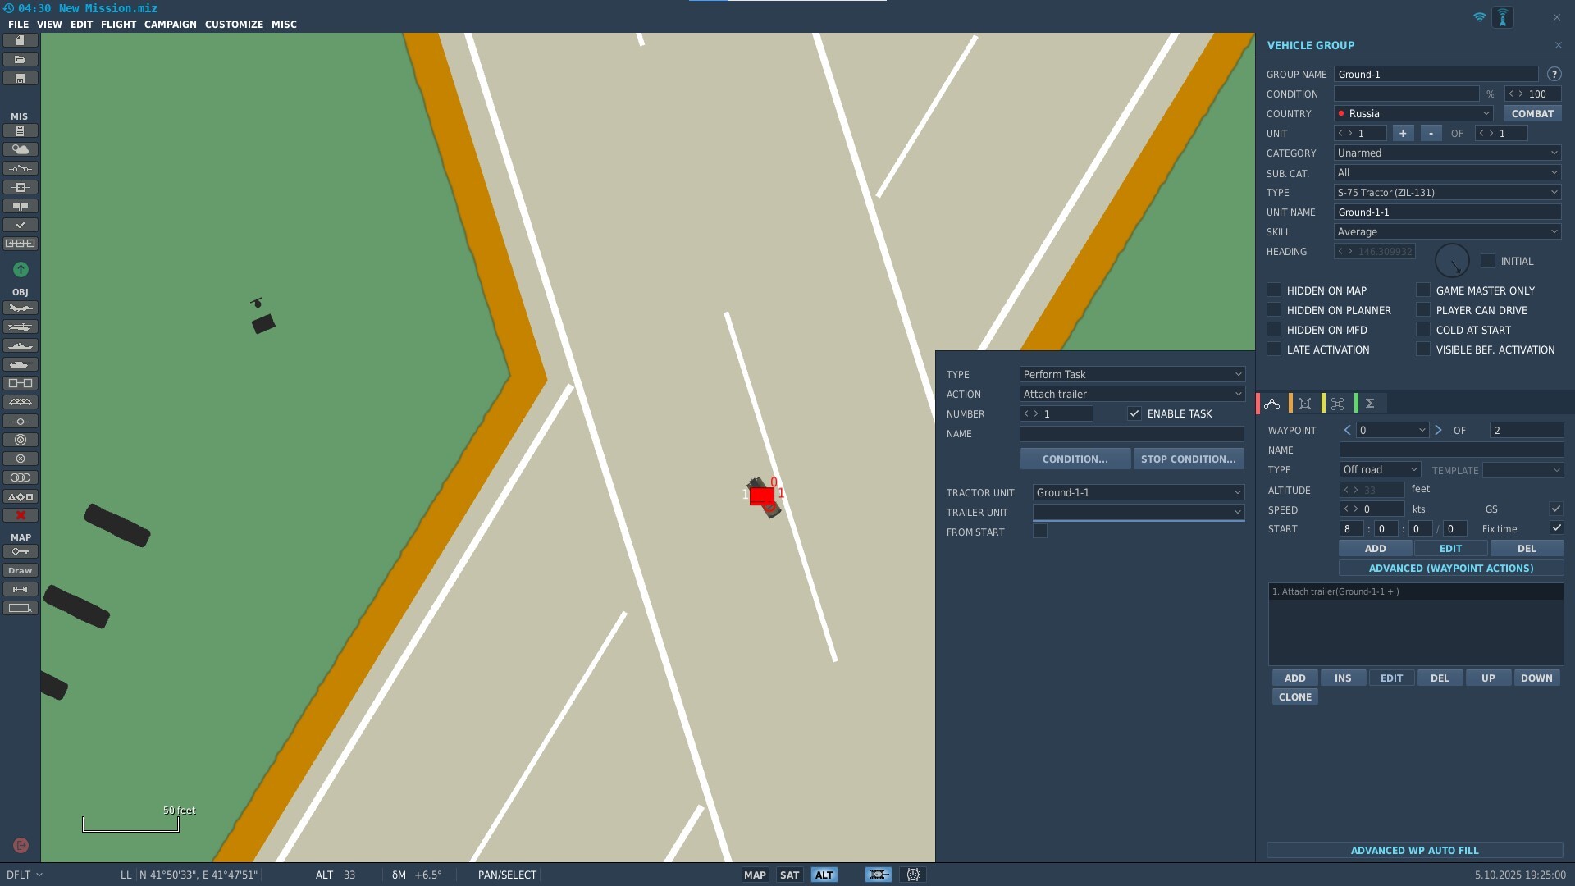Click the heading dial control
1575x886 pixels.
pyautogui.click(x=1452, y=261)
